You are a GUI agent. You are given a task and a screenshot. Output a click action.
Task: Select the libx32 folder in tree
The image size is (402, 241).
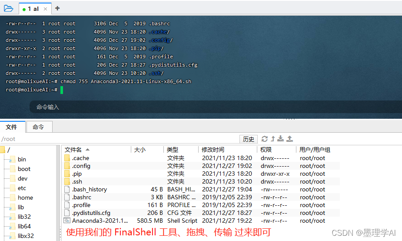(x=26, y=236)
